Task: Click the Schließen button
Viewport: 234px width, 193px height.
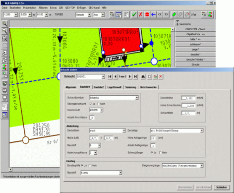Action: tap(222, 187)
